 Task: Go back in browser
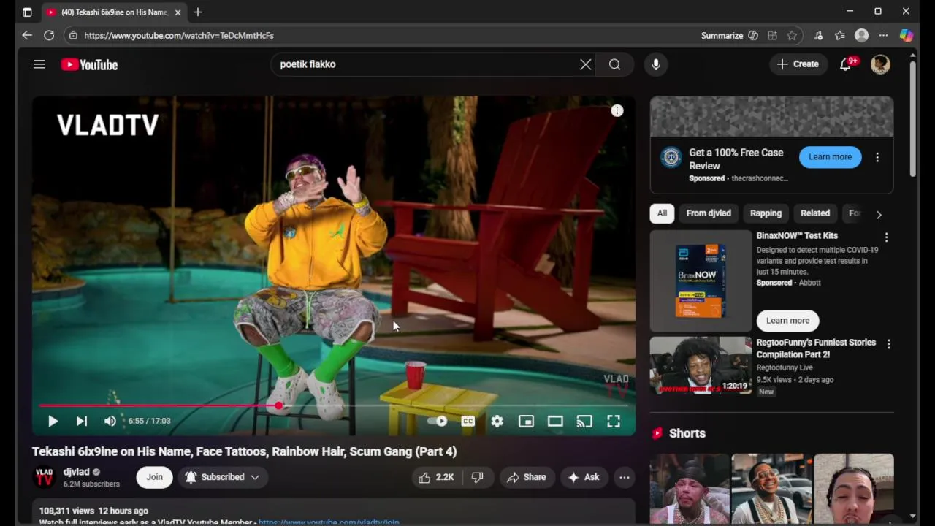point(27,35)
